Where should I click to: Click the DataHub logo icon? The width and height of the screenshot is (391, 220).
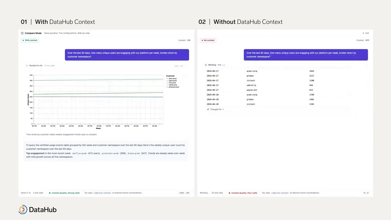(x=23, y=210)
